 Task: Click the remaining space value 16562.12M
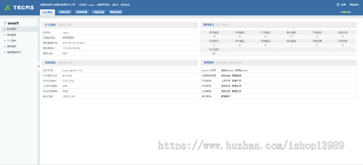click(69, 96)
